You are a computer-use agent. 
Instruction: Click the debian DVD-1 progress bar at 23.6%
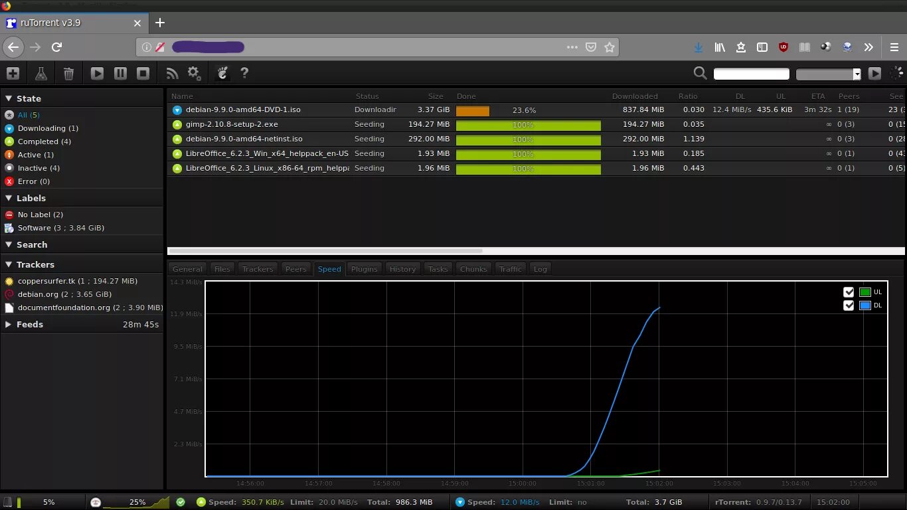tap(529, 110)
